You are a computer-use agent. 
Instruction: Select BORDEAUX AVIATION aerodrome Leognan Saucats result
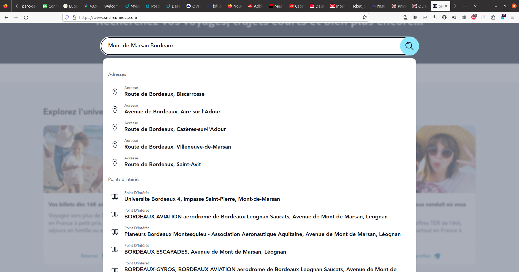tap(259, 214)
